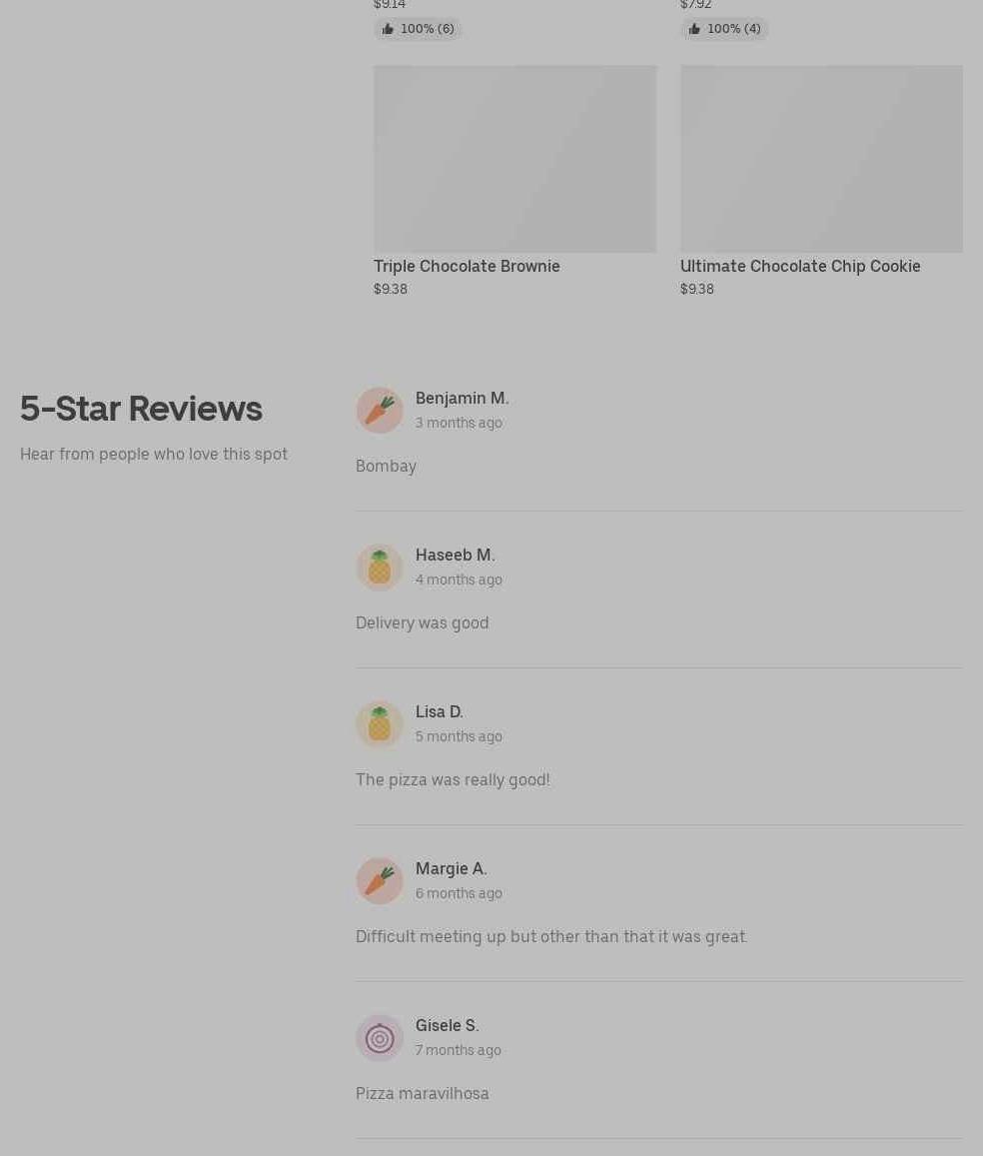Click Gisele S.'s onion avatar
Viewport: 983px width, 1156px height.
380,1038
